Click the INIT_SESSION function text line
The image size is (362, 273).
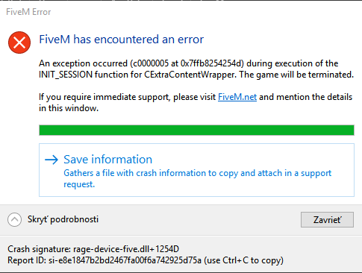196,75
